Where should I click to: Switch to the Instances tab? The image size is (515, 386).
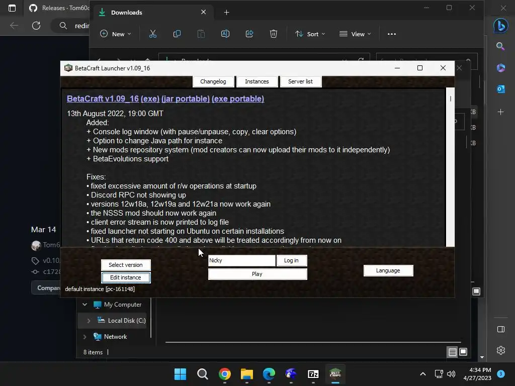click(257, 81)
